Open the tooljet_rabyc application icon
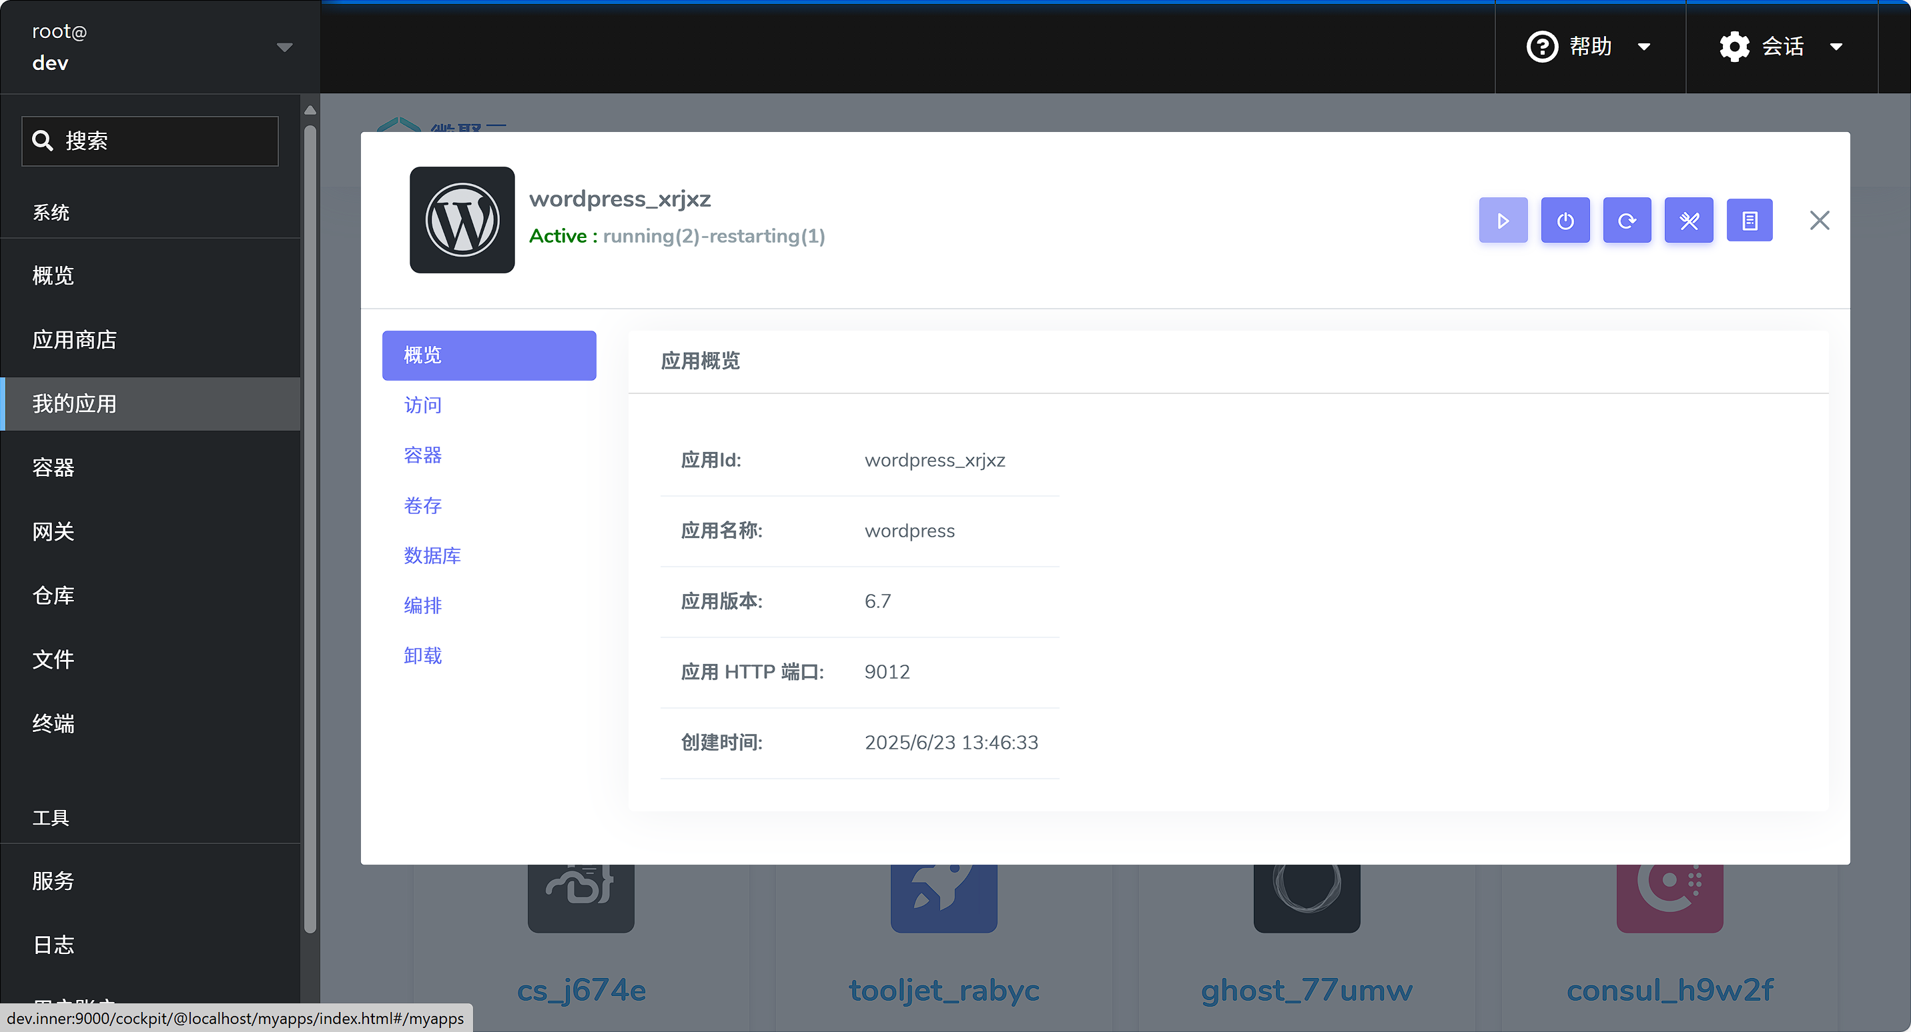 click(943, 897)
